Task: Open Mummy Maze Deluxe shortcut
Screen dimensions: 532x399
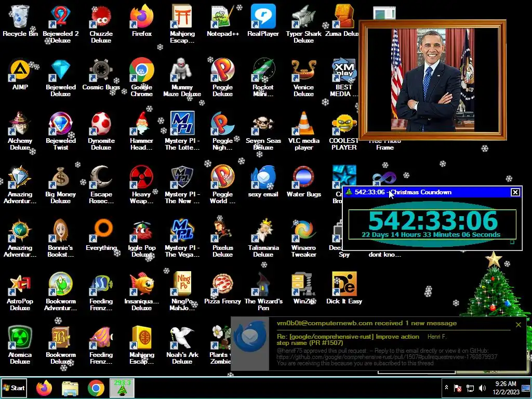Action: click(182, 77)
